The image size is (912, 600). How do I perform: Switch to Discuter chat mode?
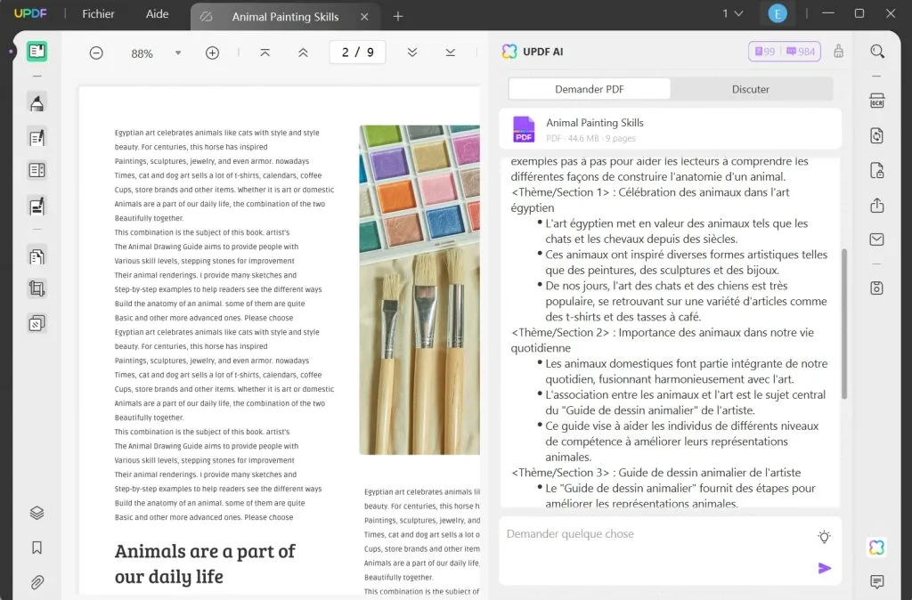[751, 89]
